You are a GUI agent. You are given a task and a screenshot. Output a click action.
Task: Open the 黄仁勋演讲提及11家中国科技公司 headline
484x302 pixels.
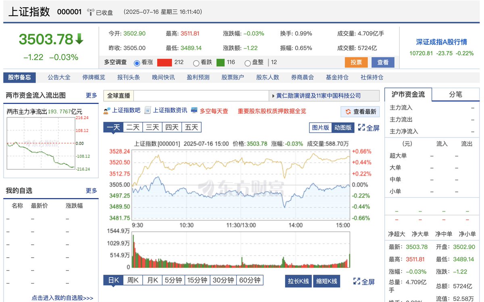318,96
